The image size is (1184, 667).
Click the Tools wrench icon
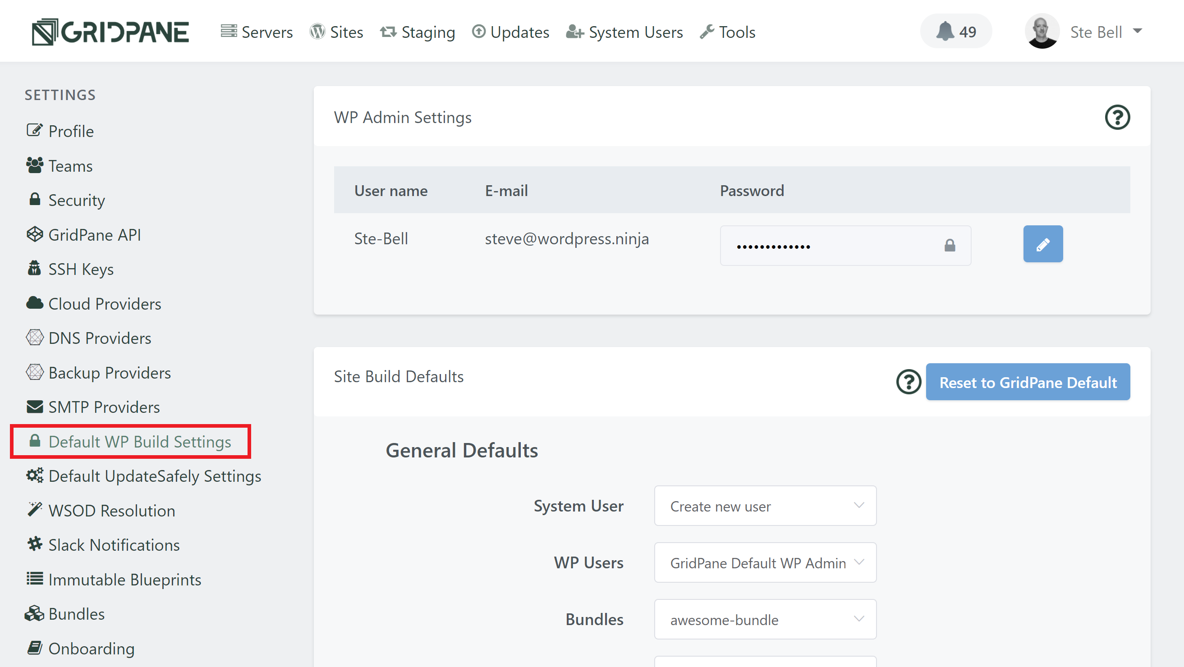[x=707, y=32]
